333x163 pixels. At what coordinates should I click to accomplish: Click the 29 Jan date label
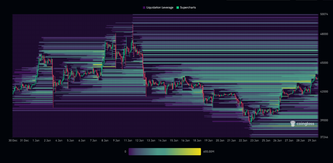click(x=312, y=140)
